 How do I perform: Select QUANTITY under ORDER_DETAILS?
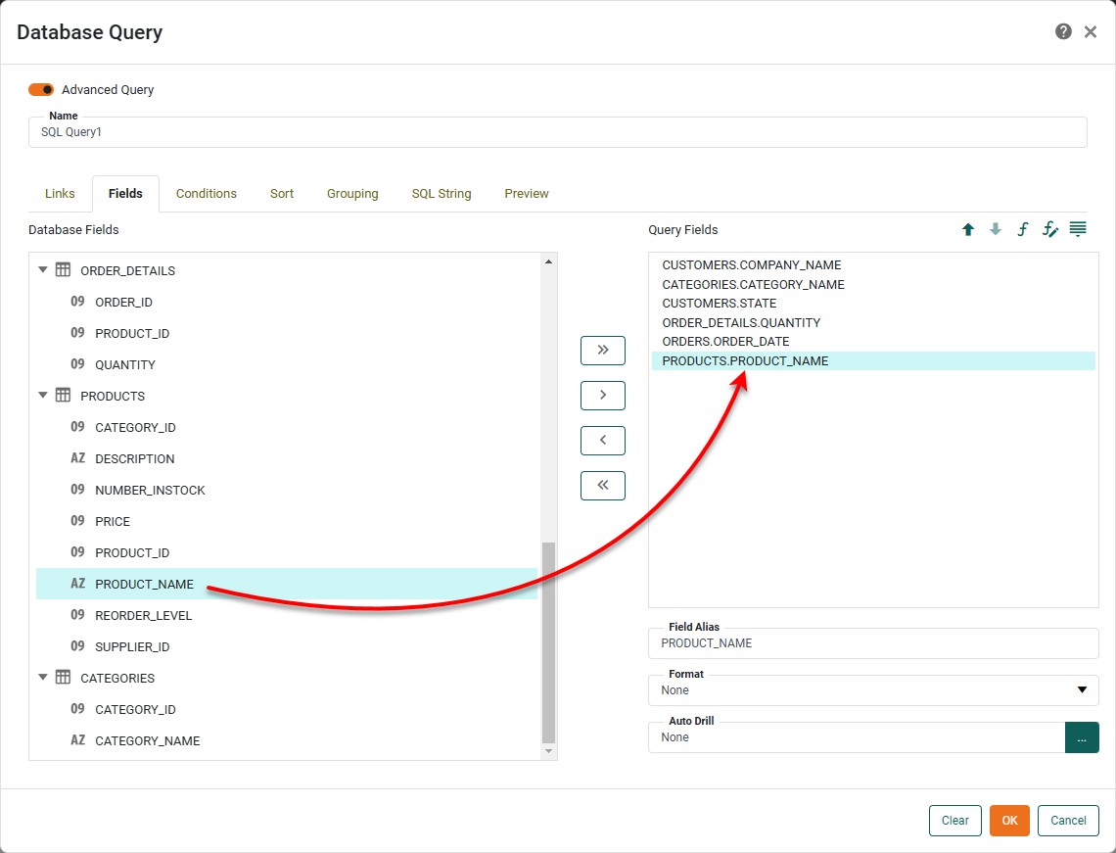point(125,364)
